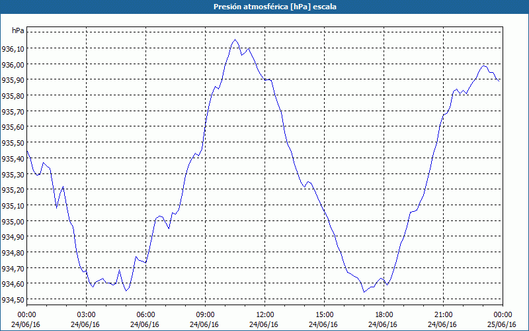529x331 pixels.
Task: Select the 935,40 y-axis value
Action: (13, 158)
